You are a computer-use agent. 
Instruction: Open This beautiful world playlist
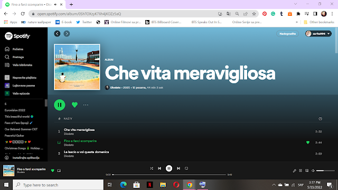19,117
